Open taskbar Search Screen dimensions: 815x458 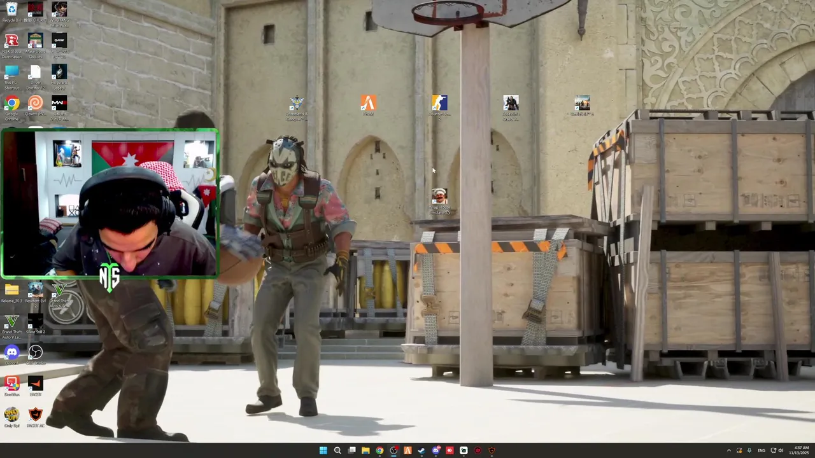[337, 450]
